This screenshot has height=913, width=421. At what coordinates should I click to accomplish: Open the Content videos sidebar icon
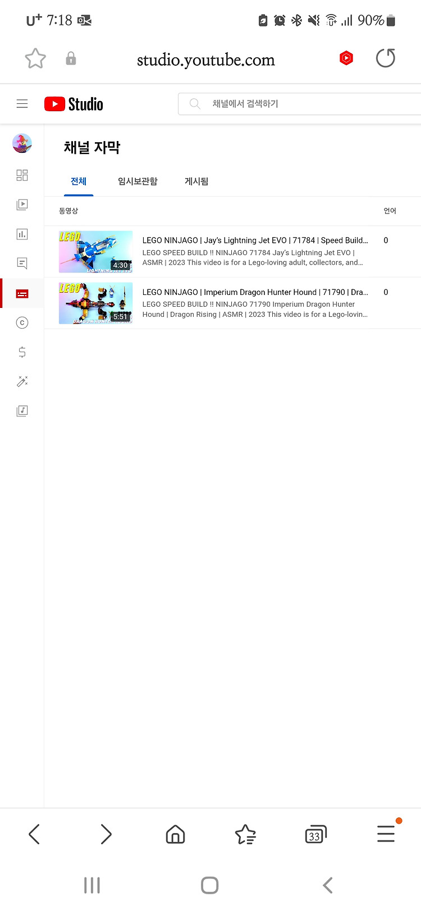22,205
